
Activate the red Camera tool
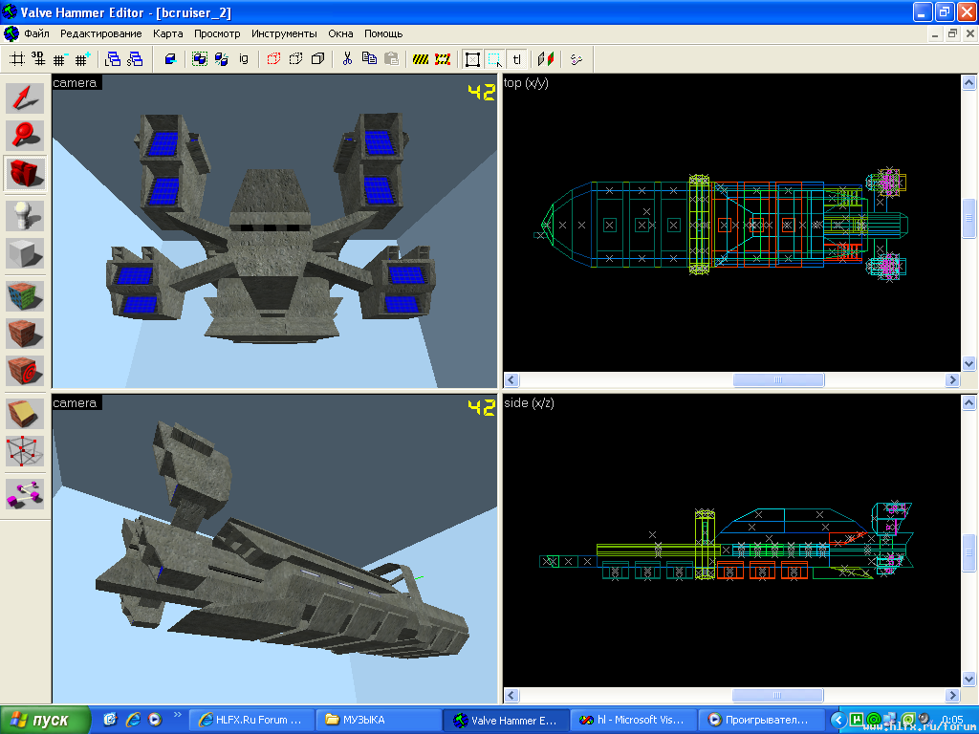[25, 174]
